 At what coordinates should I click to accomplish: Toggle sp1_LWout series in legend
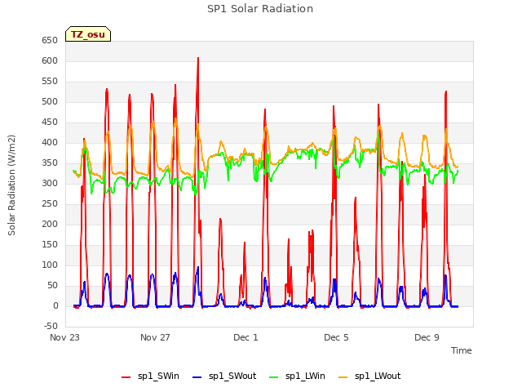[x=369, y=376]
